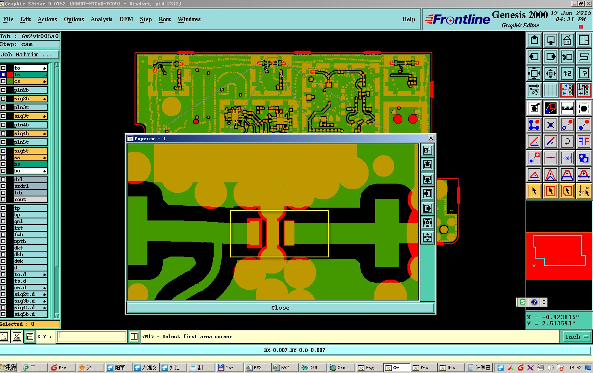The height and width of the screenshot is (373, 593).
Task: Select the octagon pad feature icon
Action: point(583,108)
